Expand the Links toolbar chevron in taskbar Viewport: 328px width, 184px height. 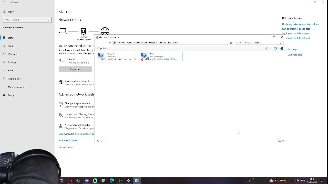[253, 179]
